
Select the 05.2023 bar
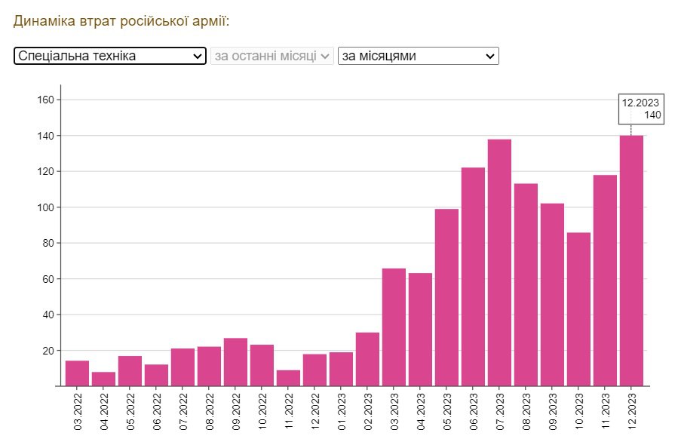(446, 297)
